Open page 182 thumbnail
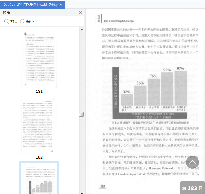Screen dimensions: 205x194 click(x=39, y=125)
